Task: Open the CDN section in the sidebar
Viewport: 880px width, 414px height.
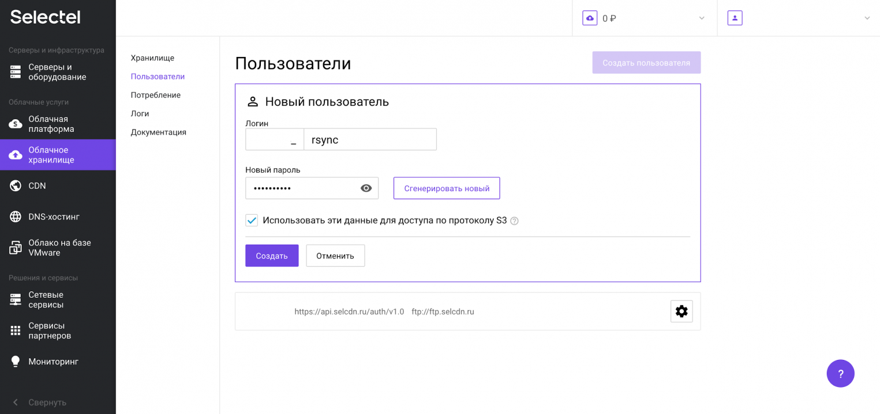Action: pyautogui.click(x=37, y=185)
